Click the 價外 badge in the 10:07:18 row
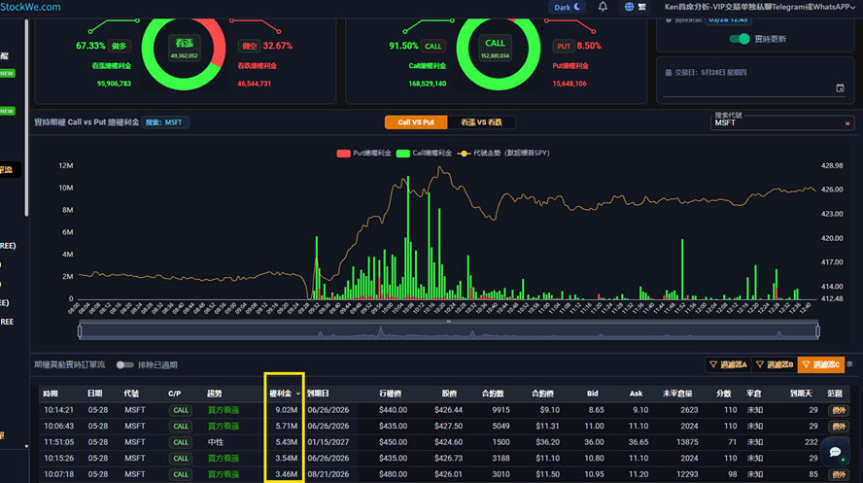 pos(839,474)
